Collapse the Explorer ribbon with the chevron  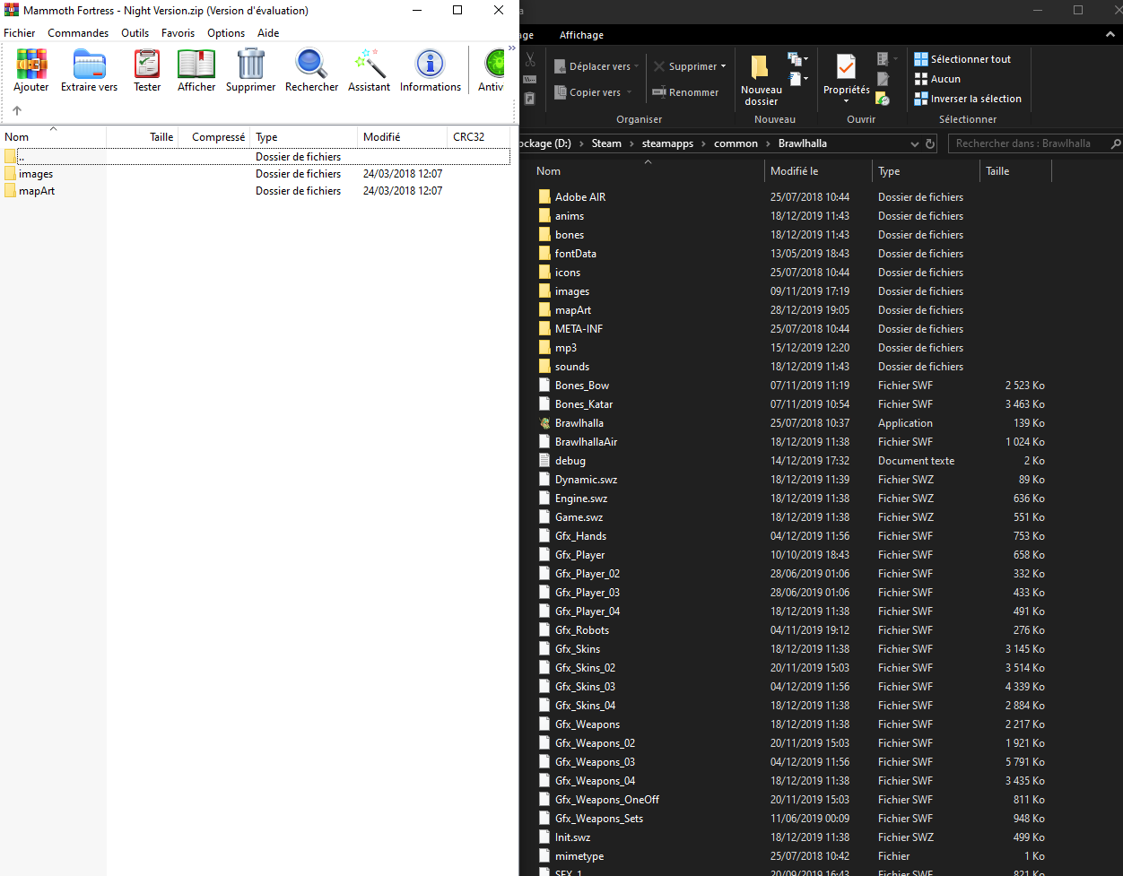coord(1110,34)
